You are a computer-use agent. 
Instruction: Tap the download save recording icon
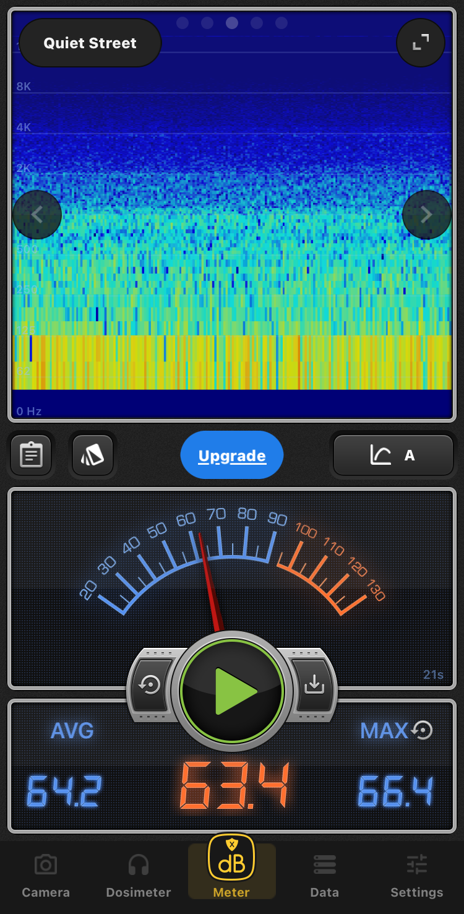click(x=314, y=685)
